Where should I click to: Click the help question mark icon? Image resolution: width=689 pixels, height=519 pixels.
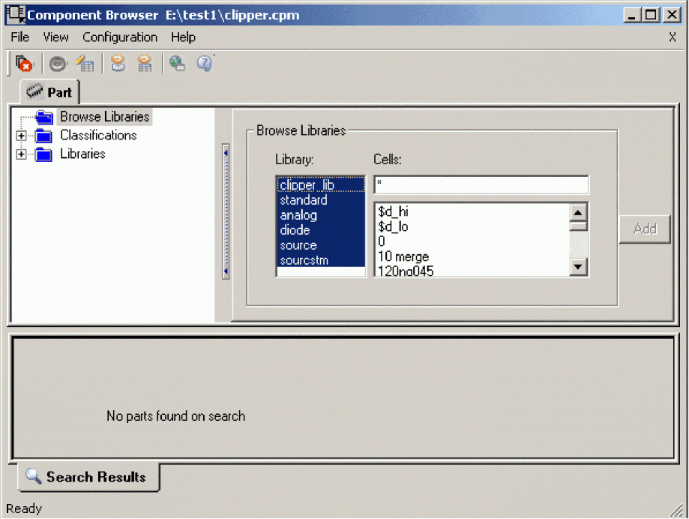(205, 64)
